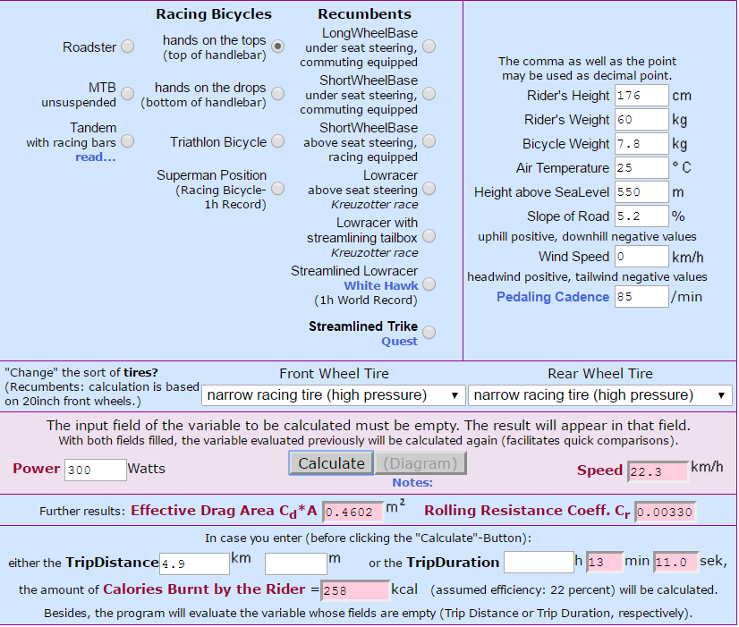Open the Notes link below Calculate
This screenshot has height=627, width=739.
[x=412, y=482]
